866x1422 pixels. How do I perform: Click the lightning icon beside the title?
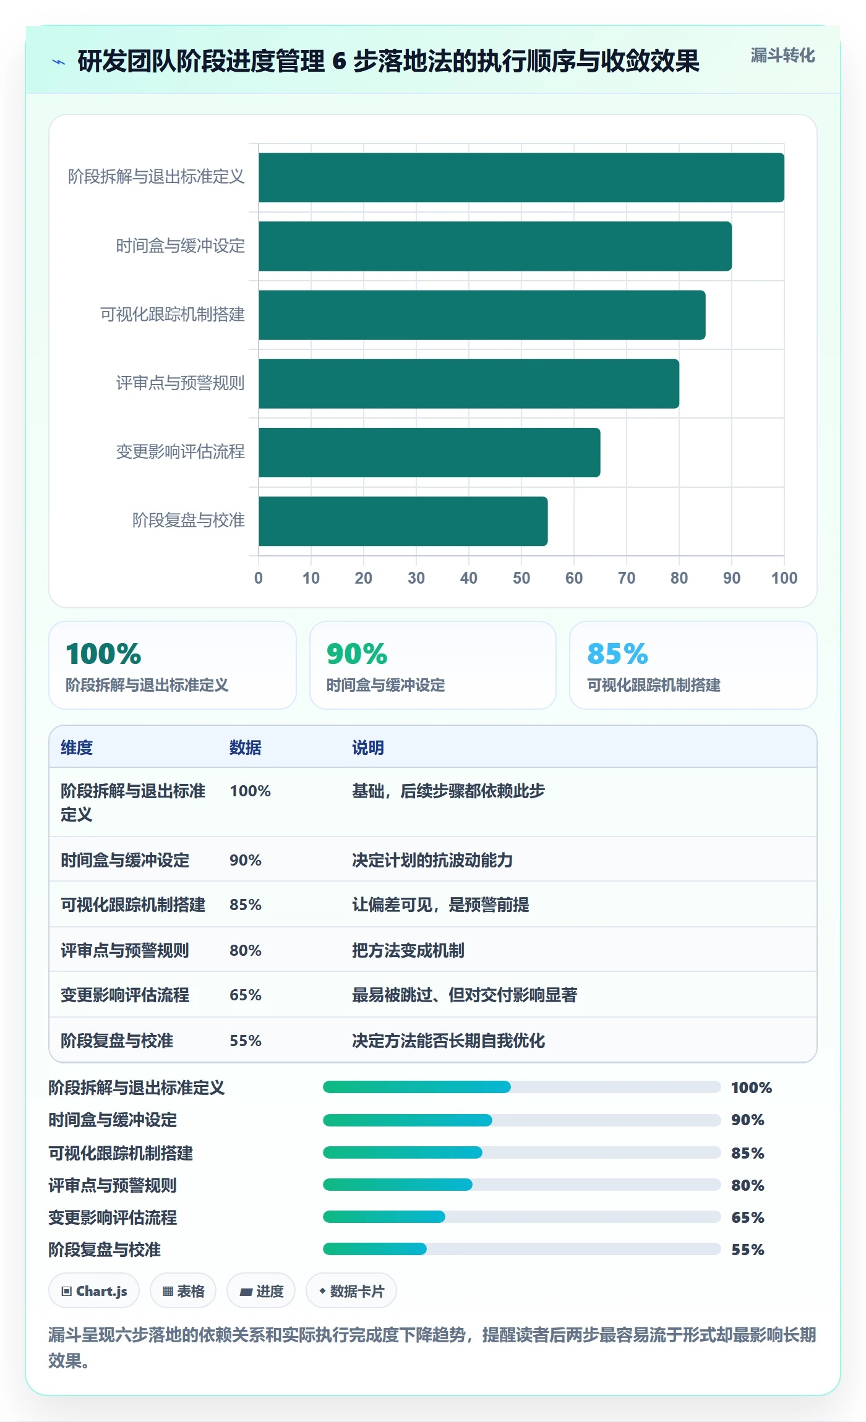coord(59,62)
